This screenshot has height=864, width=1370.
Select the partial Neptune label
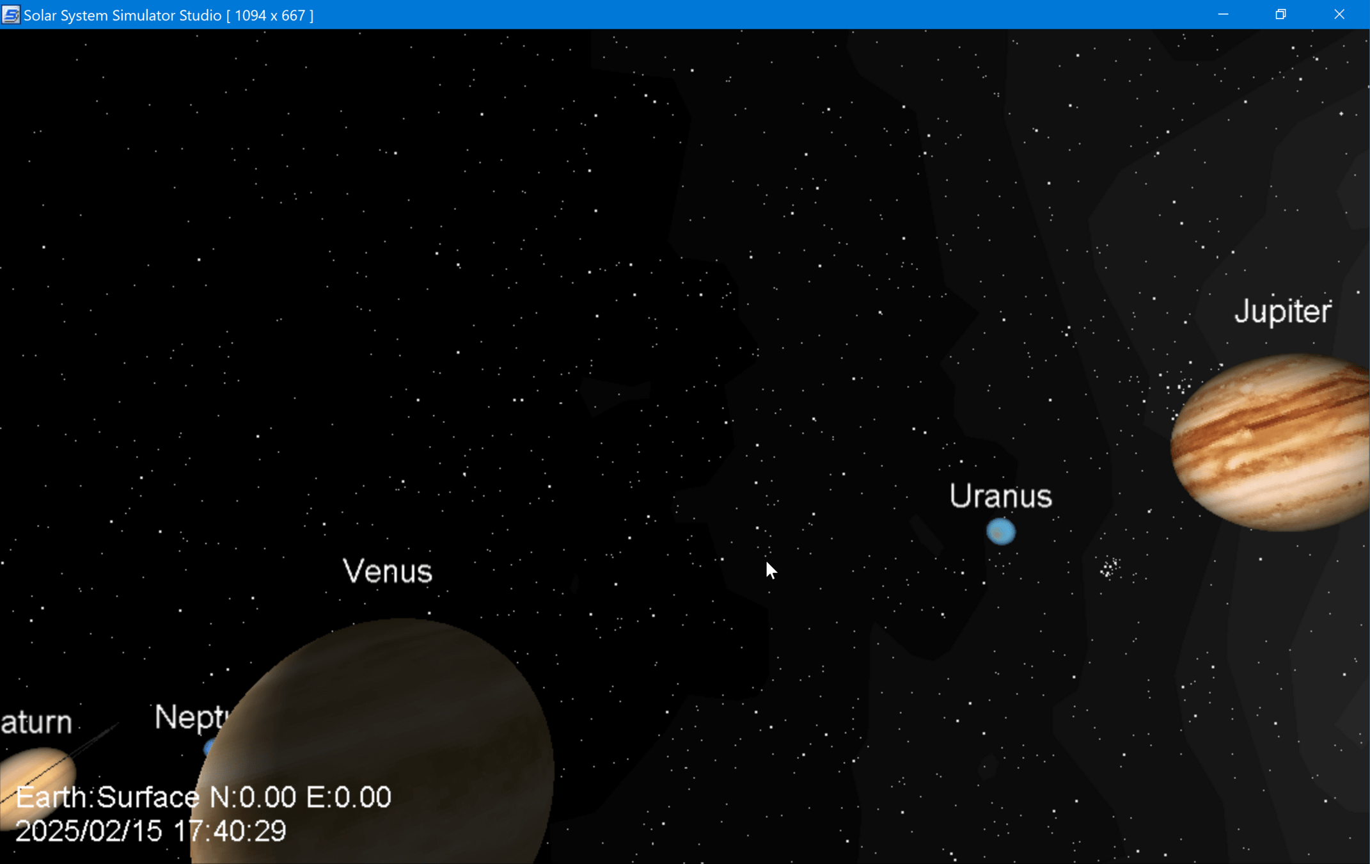[x=191, y=717]
